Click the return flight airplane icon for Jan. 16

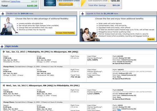[x=4, y=85]
